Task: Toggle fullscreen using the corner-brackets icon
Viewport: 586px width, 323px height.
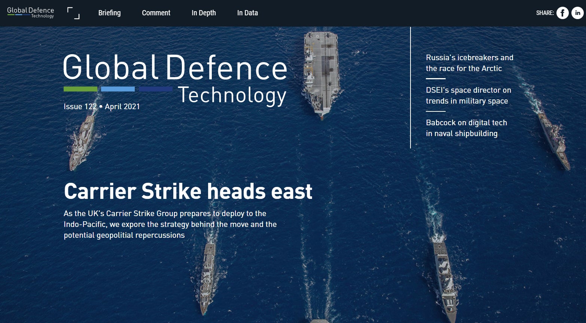Action: click(x=73, y=13)
